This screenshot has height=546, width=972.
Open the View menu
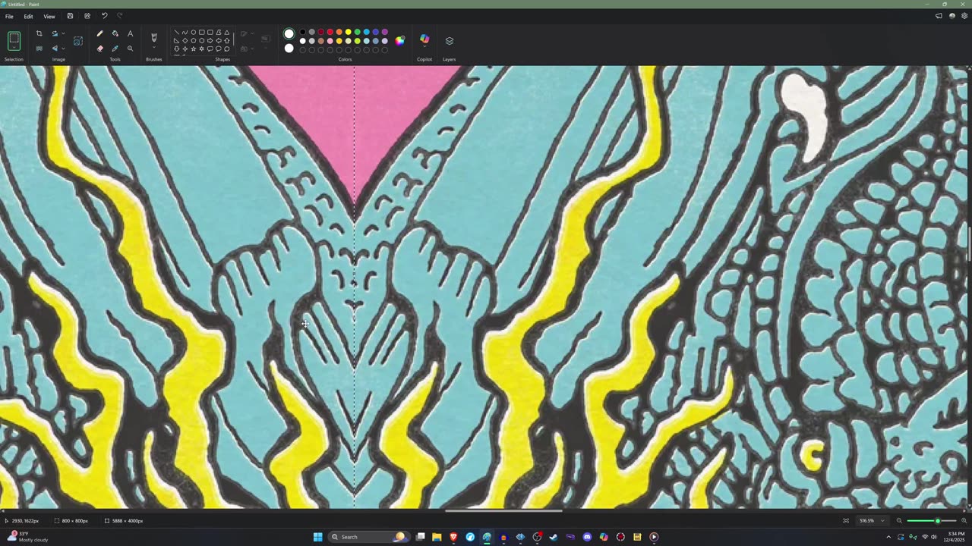coord(49,16)
